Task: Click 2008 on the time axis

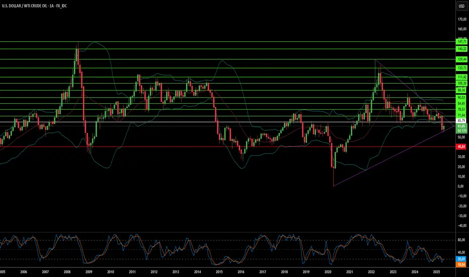Action: (x=67, y=271)
